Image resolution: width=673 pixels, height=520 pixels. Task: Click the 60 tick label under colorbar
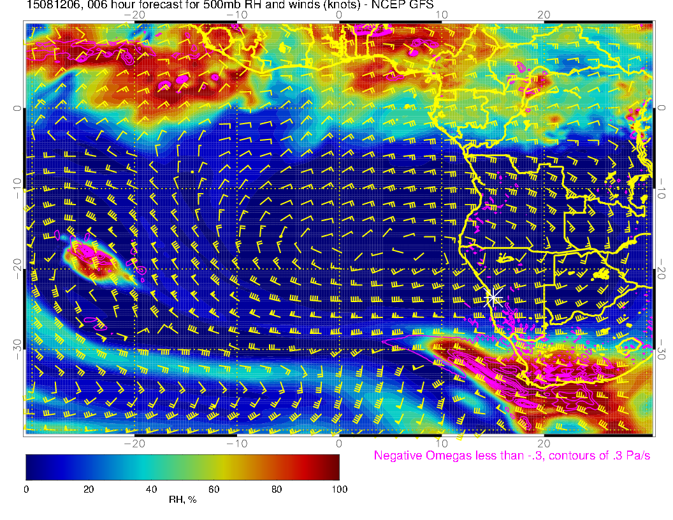pos(213,489)
